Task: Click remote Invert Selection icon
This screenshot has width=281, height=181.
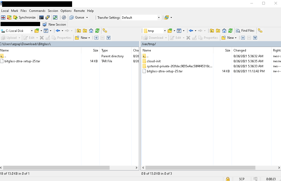Action: click(255, 38)
